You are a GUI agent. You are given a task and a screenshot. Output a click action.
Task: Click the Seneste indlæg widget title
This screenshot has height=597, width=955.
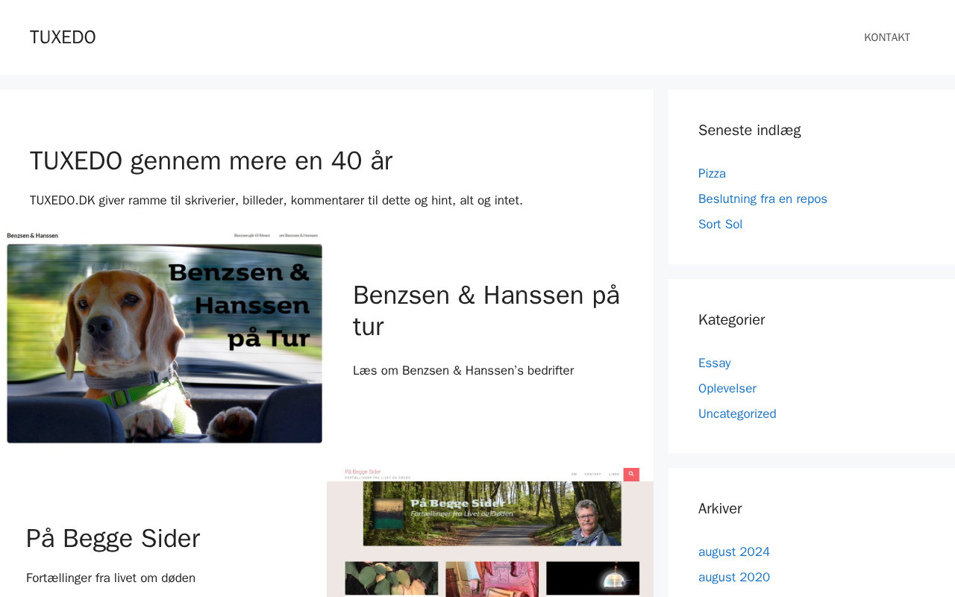[749, 131]
